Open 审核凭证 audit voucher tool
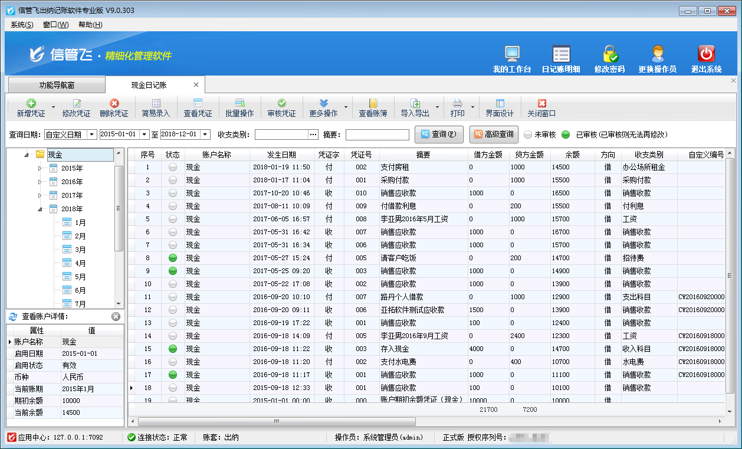This screenshot has width=742, height=449. pos(281,104)
